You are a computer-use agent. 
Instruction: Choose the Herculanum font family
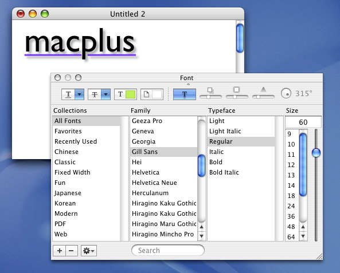coord(164,193)
